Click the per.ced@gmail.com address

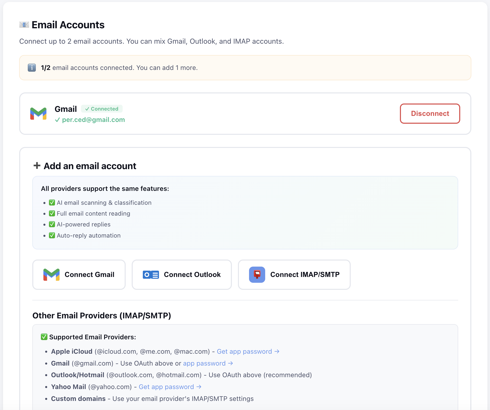point(93,120)
